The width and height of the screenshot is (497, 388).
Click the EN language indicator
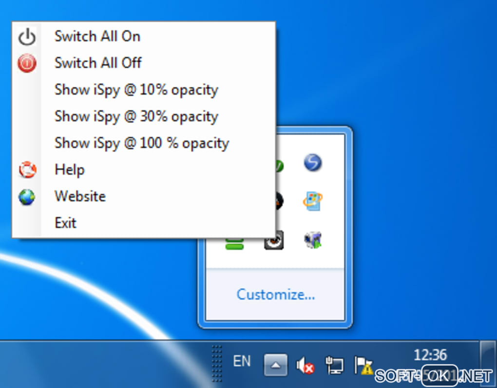tap(242, 361)
